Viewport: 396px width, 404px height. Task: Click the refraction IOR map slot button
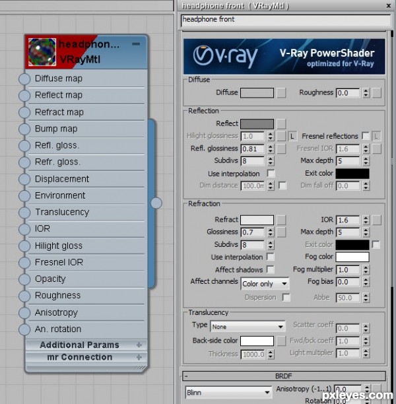point(377,220)
